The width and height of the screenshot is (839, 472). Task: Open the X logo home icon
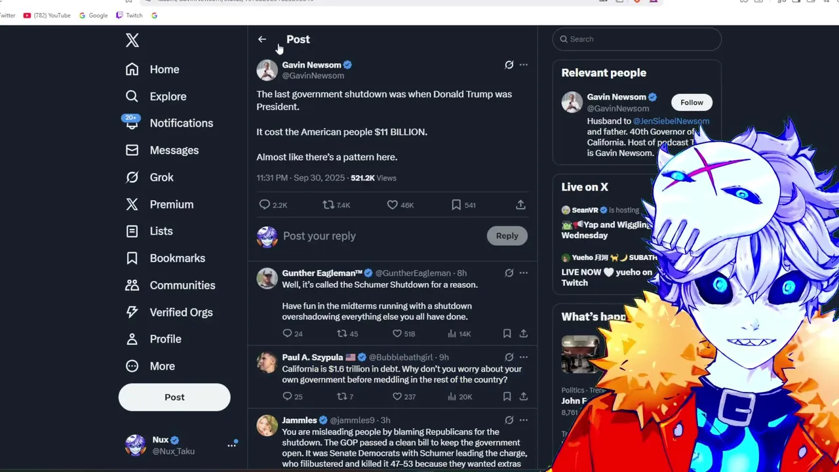[132, 40]
